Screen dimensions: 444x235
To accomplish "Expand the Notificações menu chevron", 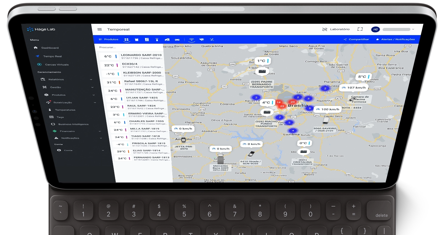I will tap(101, 138).
